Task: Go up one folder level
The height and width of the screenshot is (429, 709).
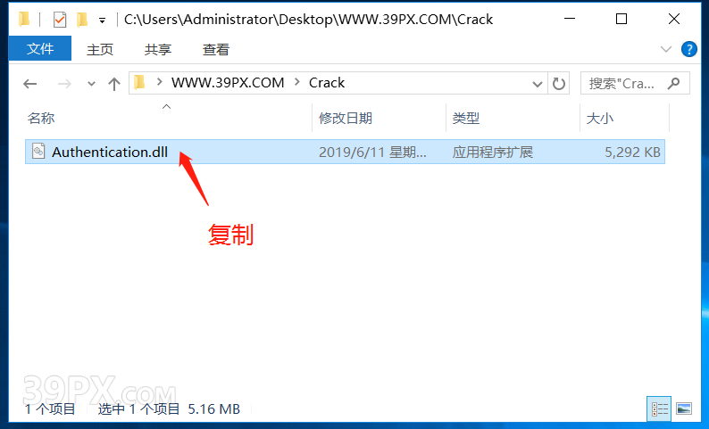Action: tap(114, 84)
